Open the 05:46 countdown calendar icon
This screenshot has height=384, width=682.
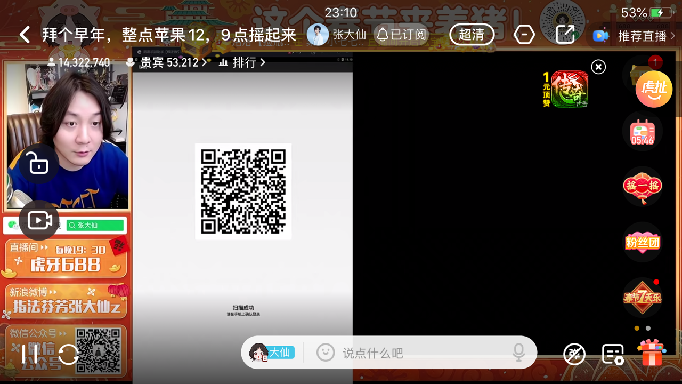point(643,132)
